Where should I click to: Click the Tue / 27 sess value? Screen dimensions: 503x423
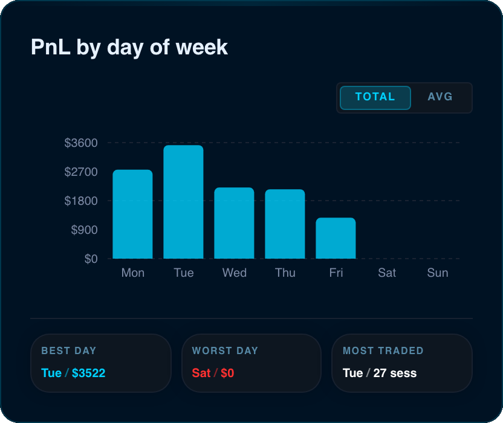point(380,373)
